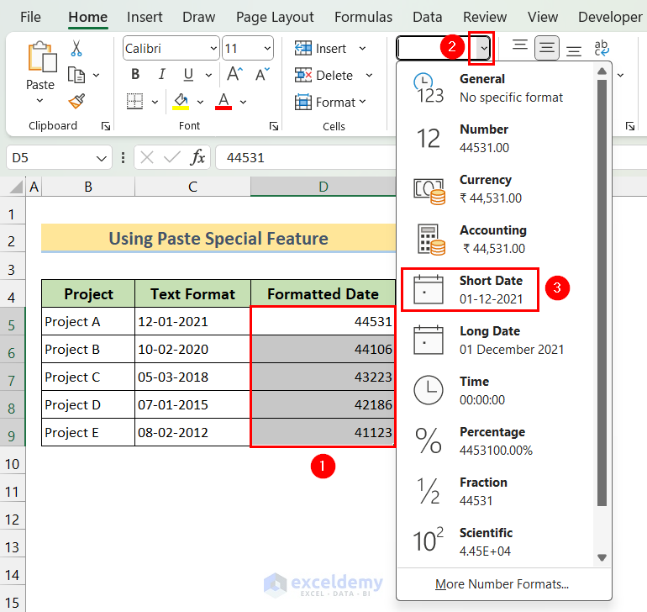The height and width of the screenshot is (612, 647).
Task: Open More Number Formats link
Action: [x=502, y=584]
